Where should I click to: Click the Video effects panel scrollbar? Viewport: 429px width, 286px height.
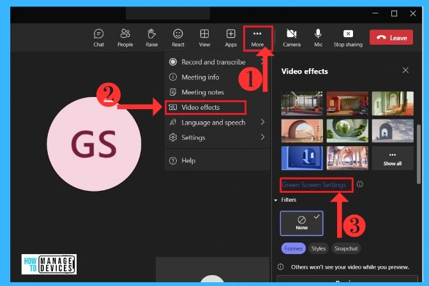[419, 154]
